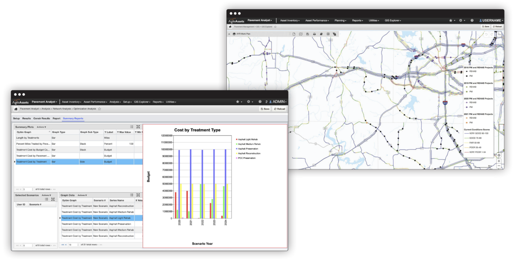The width and height of the screenshot is (516, 266).
Task: Click Save button in Optimization Analysis window
Action: [265, 109]
